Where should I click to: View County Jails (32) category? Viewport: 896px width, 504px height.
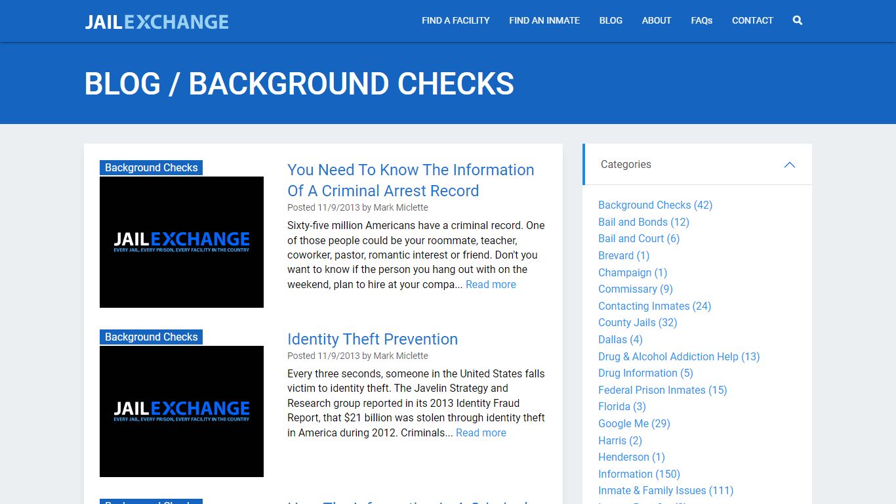[x=638, y=322]
